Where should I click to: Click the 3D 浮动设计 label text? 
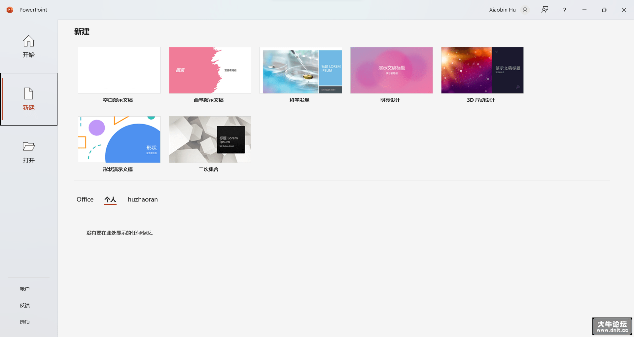click(481, 100)
